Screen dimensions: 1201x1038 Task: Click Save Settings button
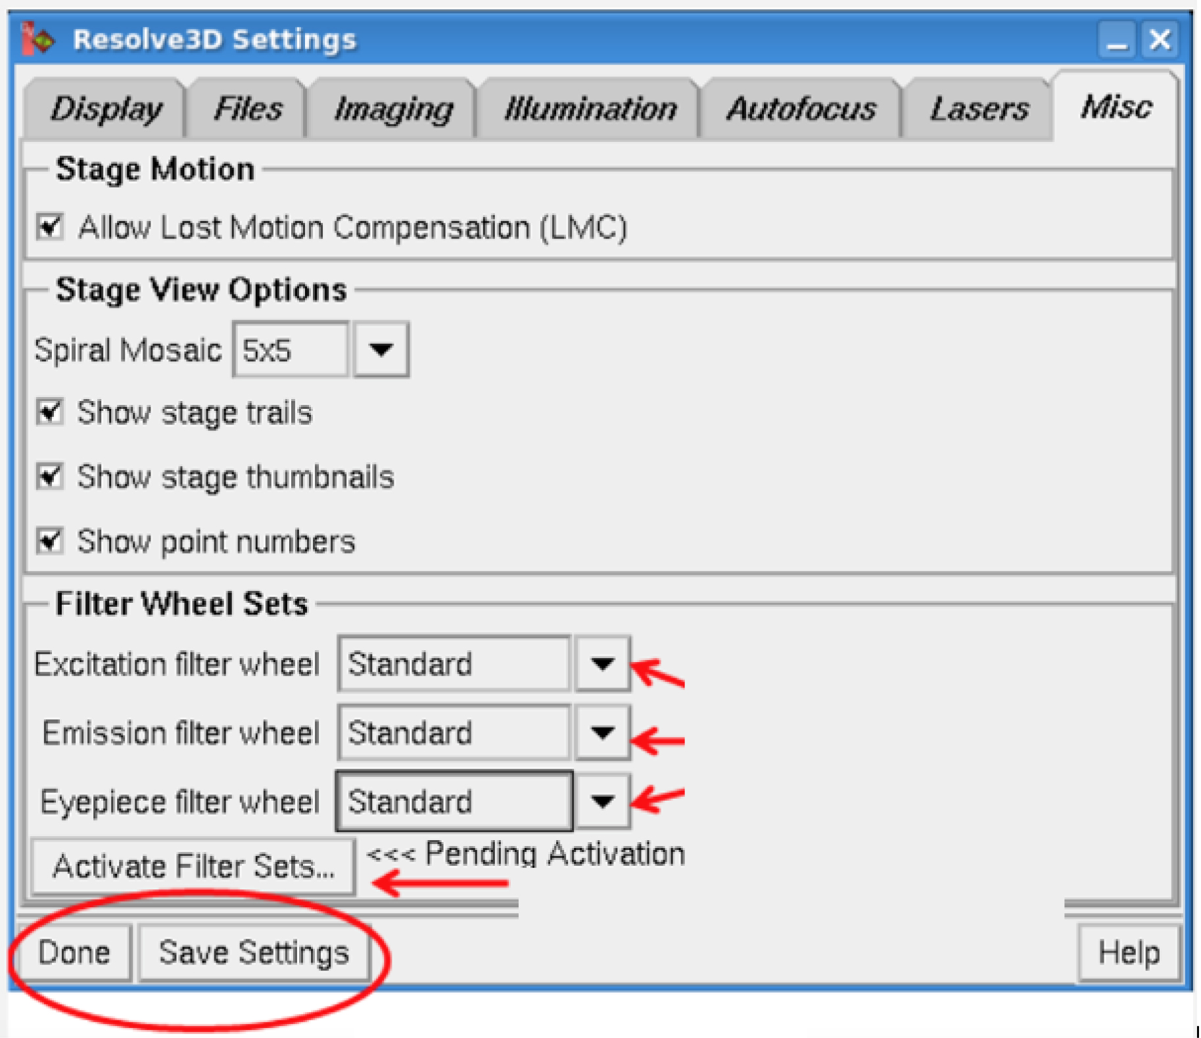point(254,953)
